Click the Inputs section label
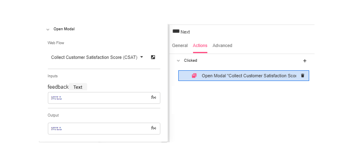The height and width of the screenshot is (166, 355). (x=52, y=76)
